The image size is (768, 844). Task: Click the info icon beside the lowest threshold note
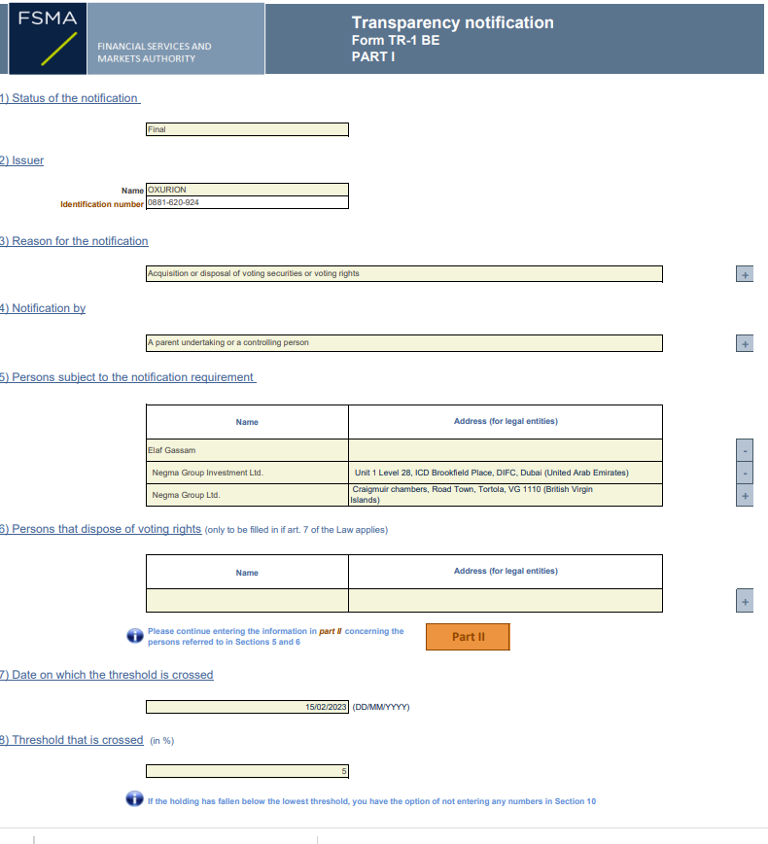click(135, 799)
